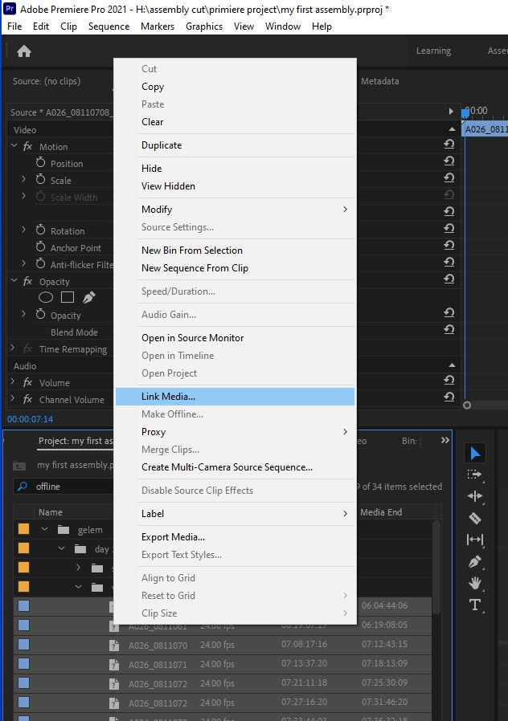Toggle animation stopwatch for Position
The width and height of the screenshot is (508, 721).
coord(41,164)
